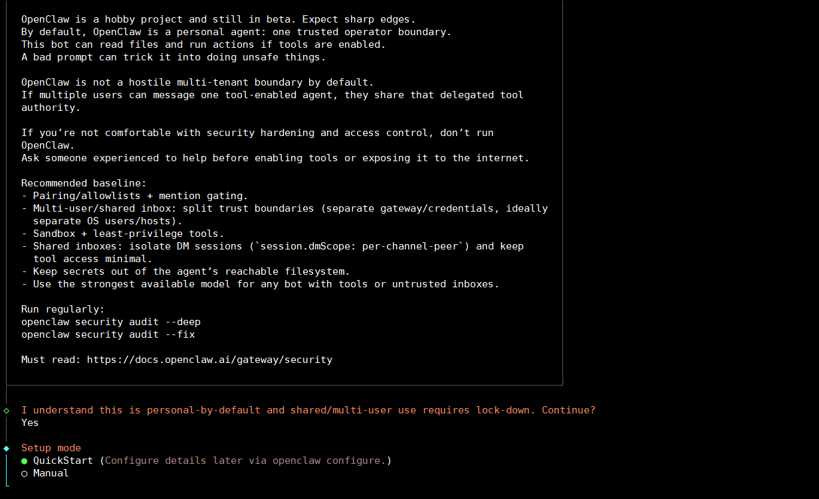Image resolution: width=819 pixels, height=499 pixels.
Task: Click the 'Use the strongest available model' line
Action: [x=260, y=284]
